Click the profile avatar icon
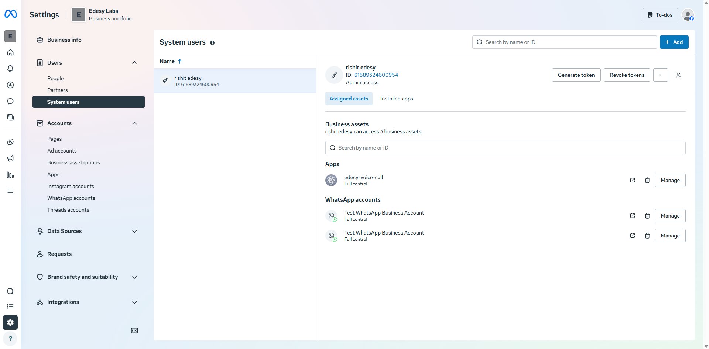This screenshot has height=349, width=709. point(688,15)
